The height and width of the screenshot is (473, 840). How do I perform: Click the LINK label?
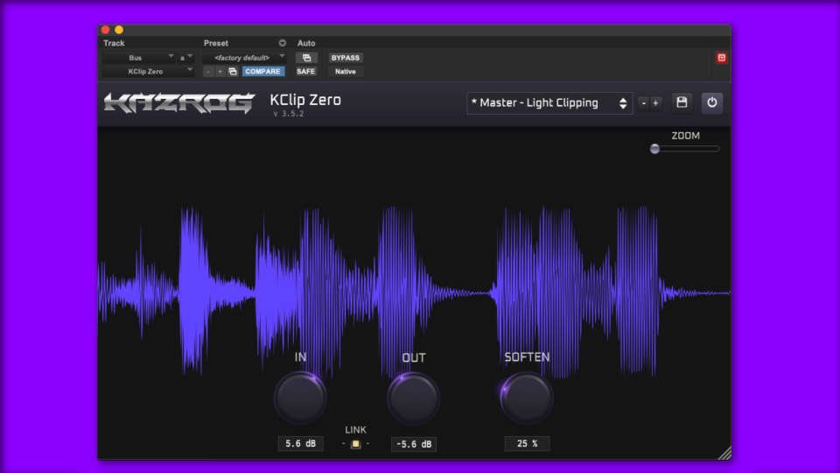click(356, 429)
